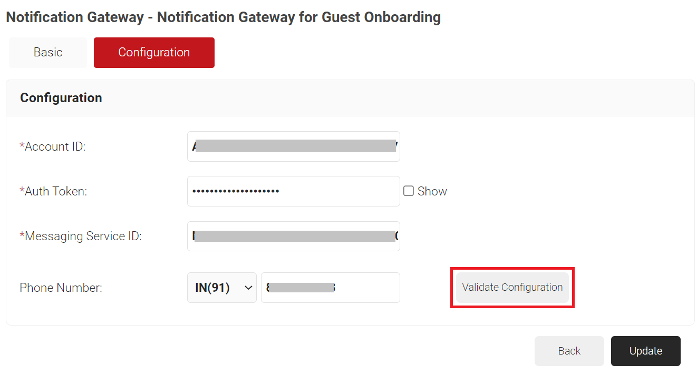Click the Configuration section header
Image resolution: width=697 pixels, height=374 pixels.
(x=61, y=98)
